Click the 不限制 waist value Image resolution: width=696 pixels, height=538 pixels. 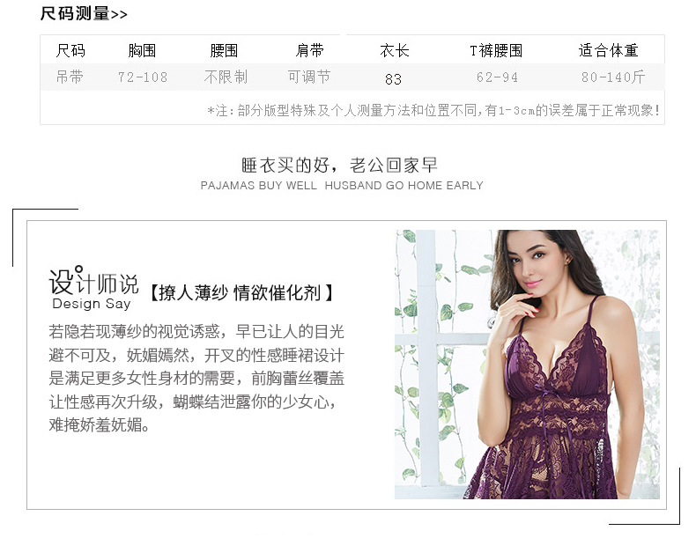click(x=226, y=77)
